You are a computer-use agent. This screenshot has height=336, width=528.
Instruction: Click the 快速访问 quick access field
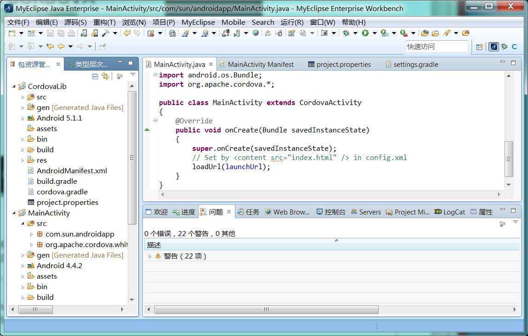(x=436, y=47)
